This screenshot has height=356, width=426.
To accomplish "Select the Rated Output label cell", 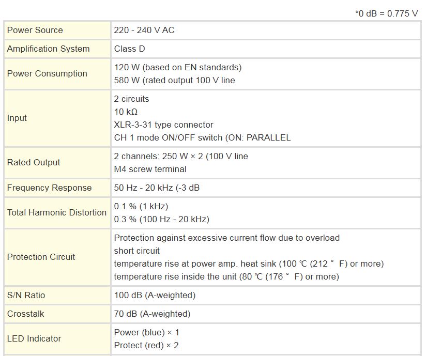I will point(34,162).
